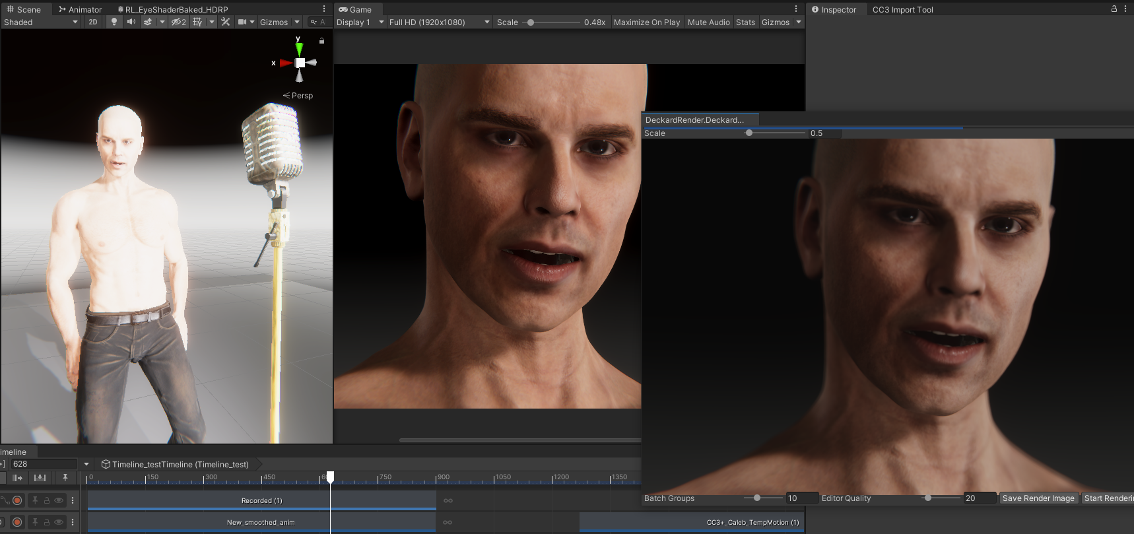Click timeline frame field showing 628
The width and height of the screenshot is (1134, 534).
coord(44,464)
